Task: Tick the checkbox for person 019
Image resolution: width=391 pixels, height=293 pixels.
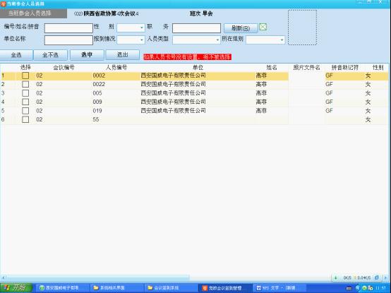Action: [x=25, y=110]
